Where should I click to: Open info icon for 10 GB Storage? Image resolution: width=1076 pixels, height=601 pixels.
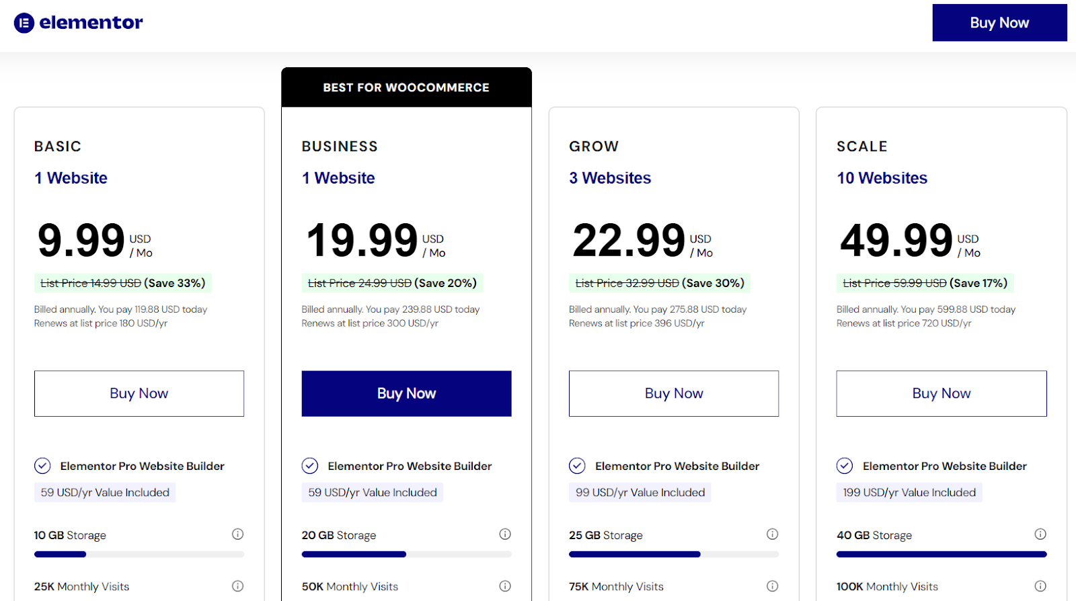click(238, 534)
